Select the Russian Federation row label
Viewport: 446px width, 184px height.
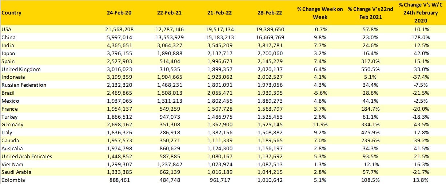click(x=24, y=85)
